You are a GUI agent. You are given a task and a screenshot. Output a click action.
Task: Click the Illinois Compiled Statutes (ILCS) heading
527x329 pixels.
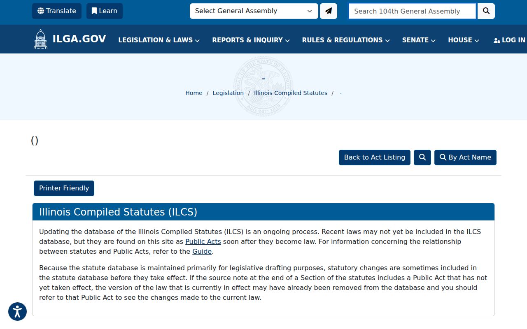click(118, 212)
